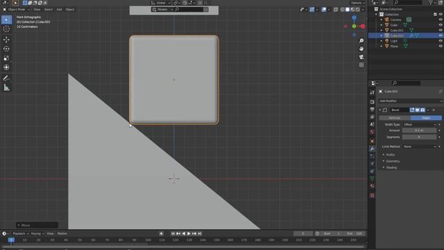This screenshot has height=250, width=444.
Task: Hide Plane with its eye icon
Action: (x=441, y=46)
